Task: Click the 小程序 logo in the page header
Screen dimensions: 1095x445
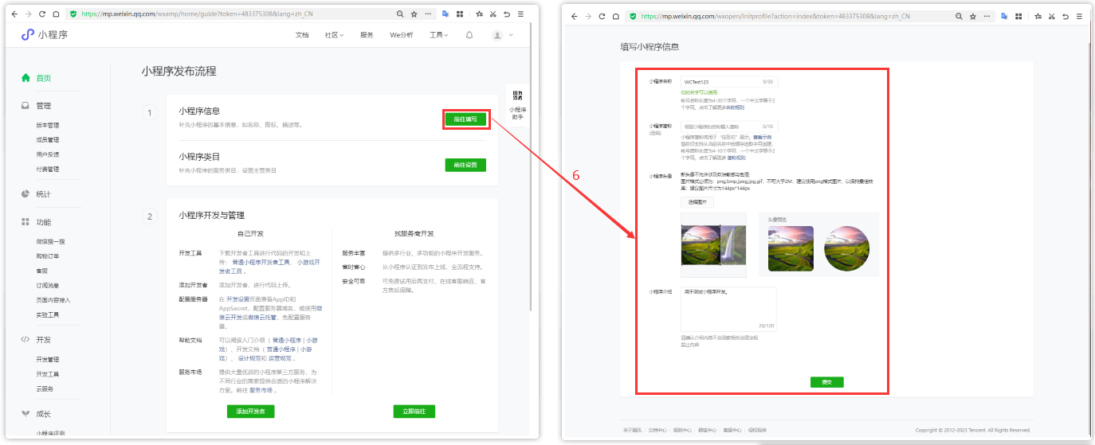Action: tap(45, 34)
